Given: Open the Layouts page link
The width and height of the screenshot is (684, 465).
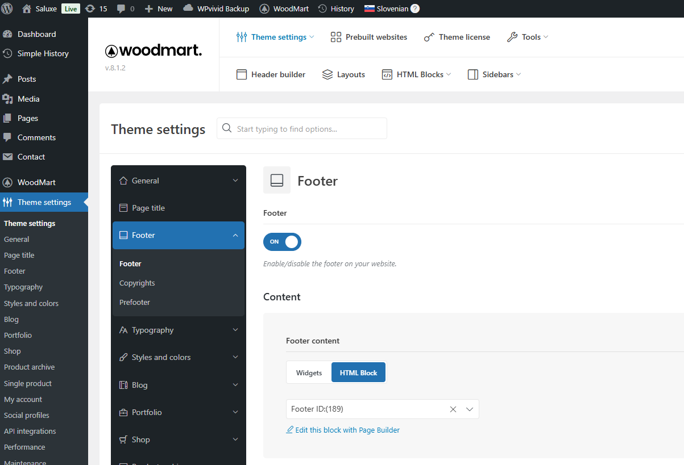Looking at the screenshot, I should [343, 74].
